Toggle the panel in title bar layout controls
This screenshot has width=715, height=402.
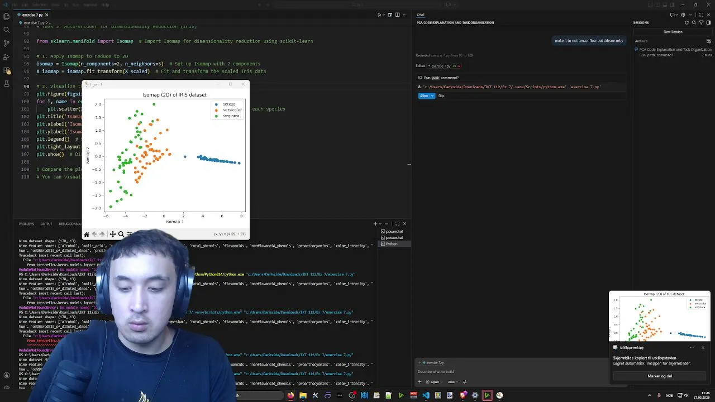665,4
